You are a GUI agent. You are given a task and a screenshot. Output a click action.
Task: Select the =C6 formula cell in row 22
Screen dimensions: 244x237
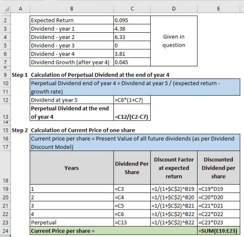[x=132, y=214]
